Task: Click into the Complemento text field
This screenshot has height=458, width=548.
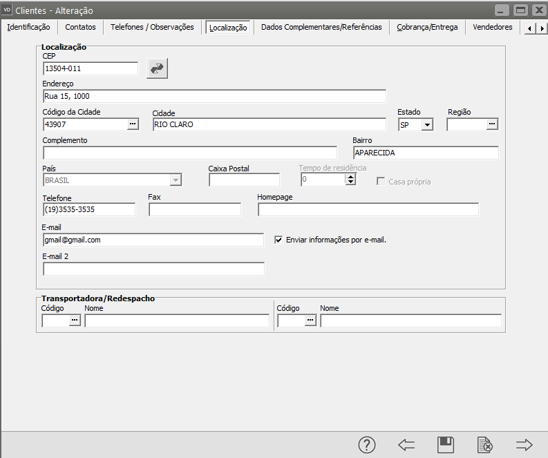Action: click(x=190, y=153)
